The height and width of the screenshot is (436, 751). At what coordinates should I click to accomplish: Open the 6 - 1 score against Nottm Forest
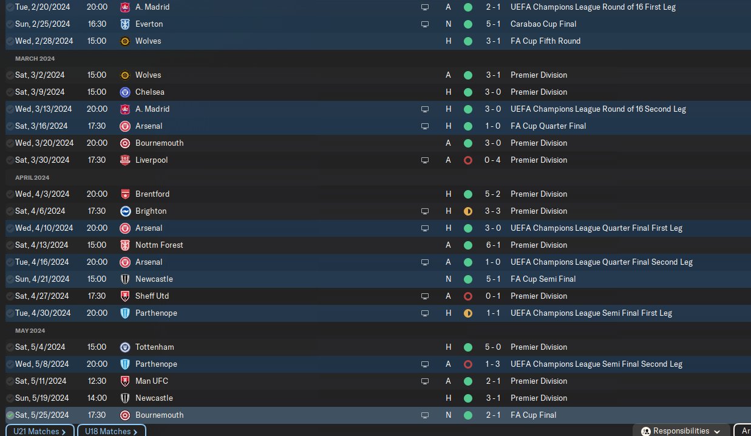(493, 245)
